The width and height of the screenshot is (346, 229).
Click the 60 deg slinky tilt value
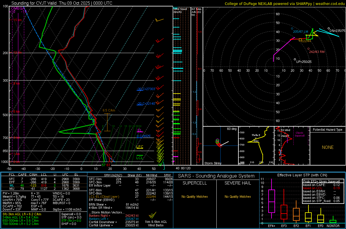tap(231, 129)
